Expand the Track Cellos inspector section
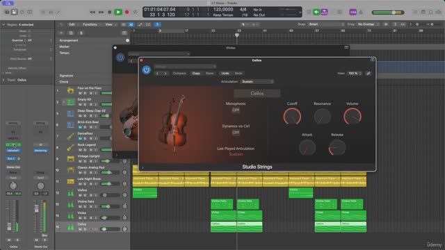Image resolution: width=445 pixels, height=250 pixels. tap(3, 81)
